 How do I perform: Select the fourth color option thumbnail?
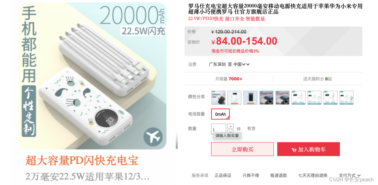click(x=266, y=98)
